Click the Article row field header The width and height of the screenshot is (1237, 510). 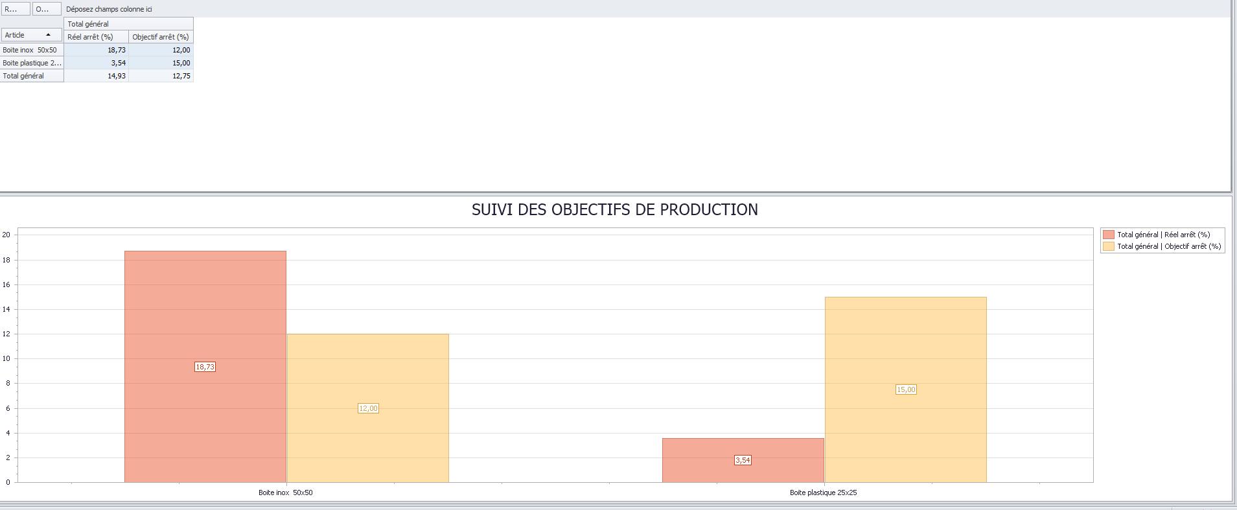tap(25, 35)
